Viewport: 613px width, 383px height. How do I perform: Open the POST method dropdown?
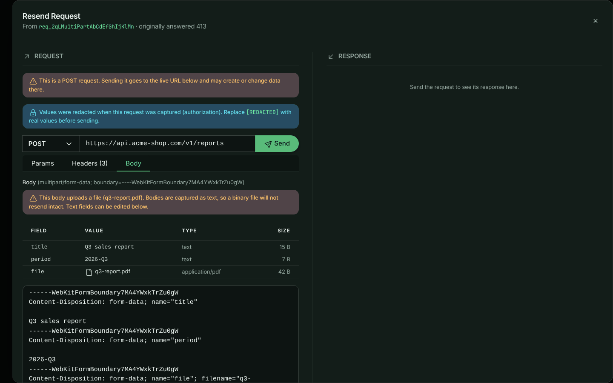(51, 144)
